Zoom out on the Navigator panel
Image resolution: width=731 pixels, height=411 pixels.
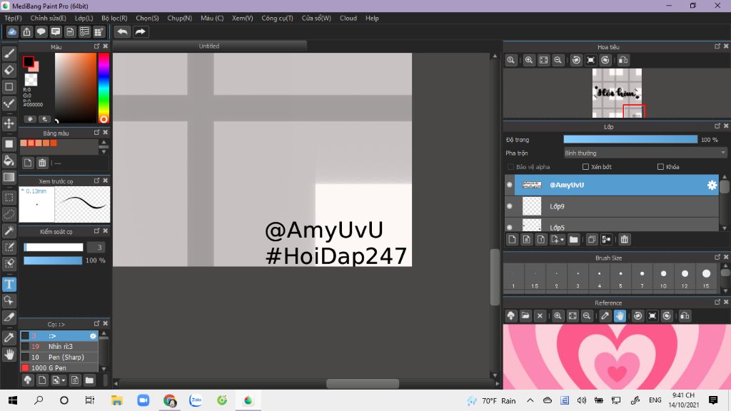coord(558,60)
